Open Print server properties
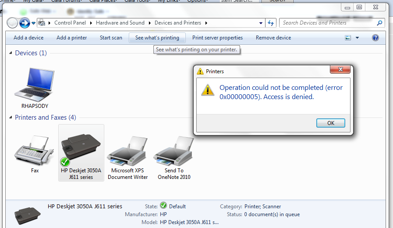This screenshot has height=228, width=393. click(x=217, y=38)
